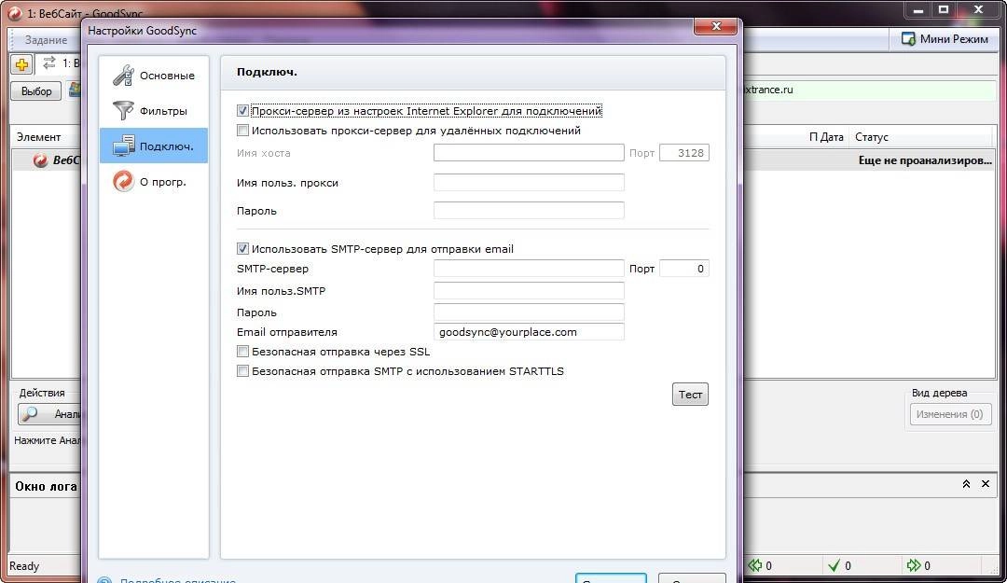Click left-pointing green arrows counter in status bar
The height and width of the screenshot is (583, 1007).
(x=761, y=565)
